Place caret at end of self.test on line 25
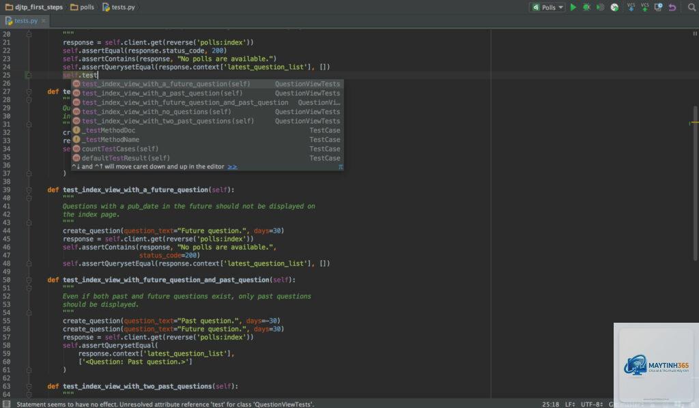699x408 pixels. 97,75
